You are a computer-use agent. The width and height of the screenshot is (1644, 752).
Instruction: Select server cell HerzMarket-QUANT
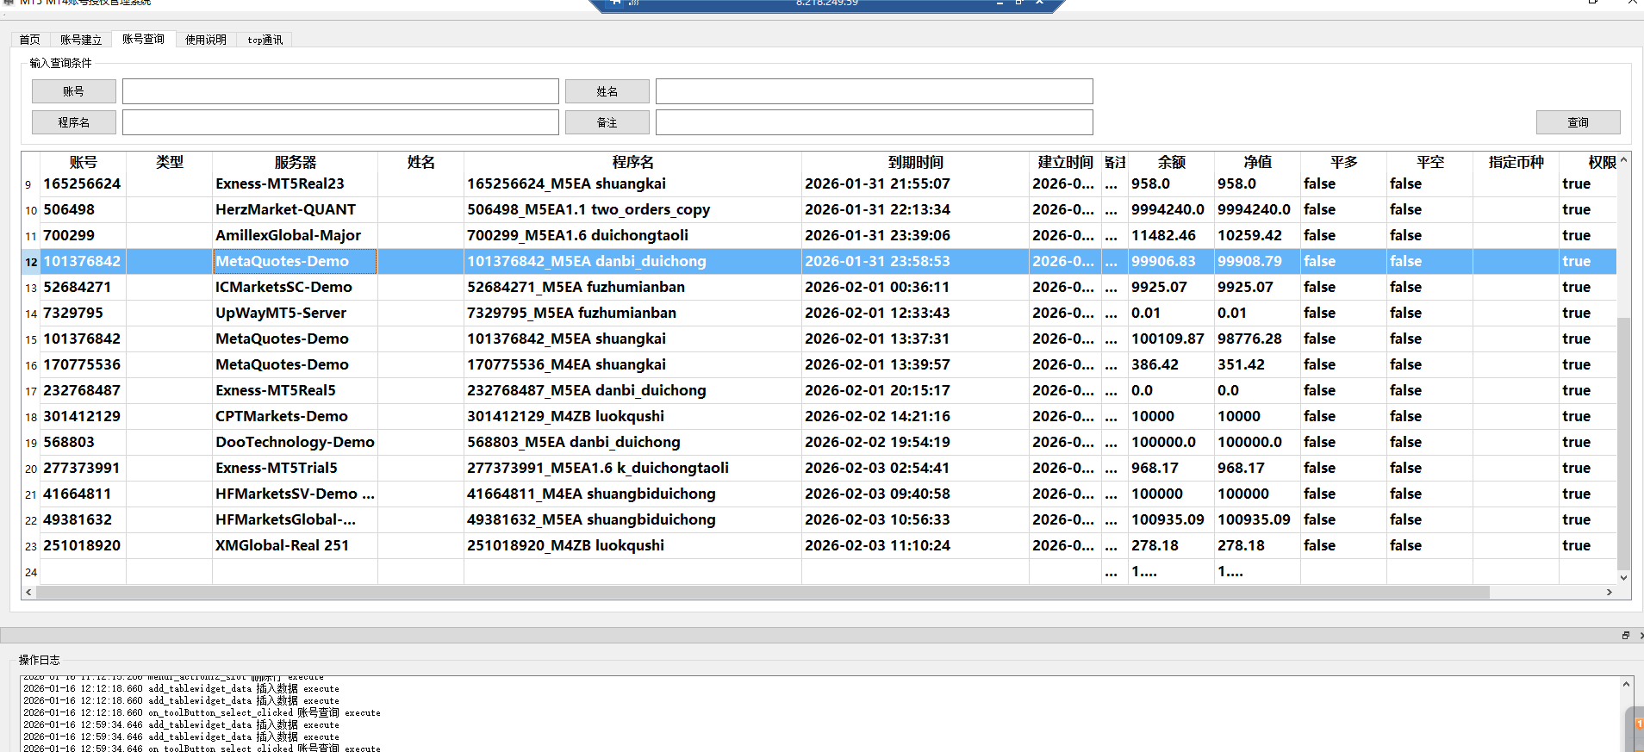click(295, 210)
